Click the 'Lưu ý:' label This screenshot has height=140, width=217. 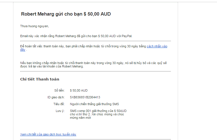coord(60,111)
